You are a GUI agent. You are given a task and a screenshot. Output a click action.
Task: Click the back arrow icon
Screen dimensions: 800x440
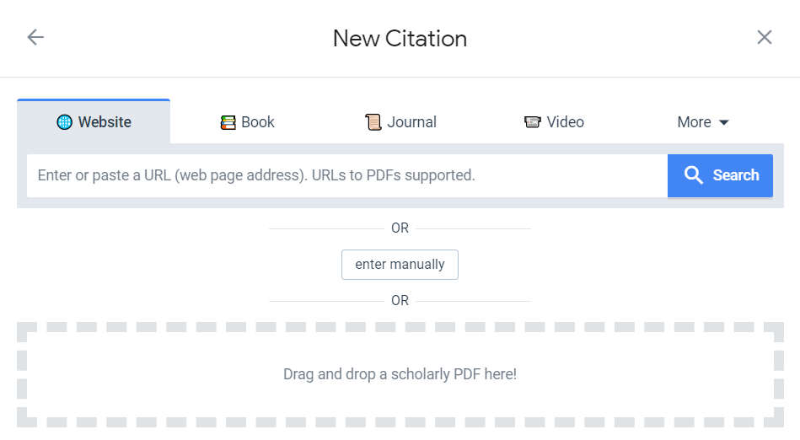click(35, 37)
